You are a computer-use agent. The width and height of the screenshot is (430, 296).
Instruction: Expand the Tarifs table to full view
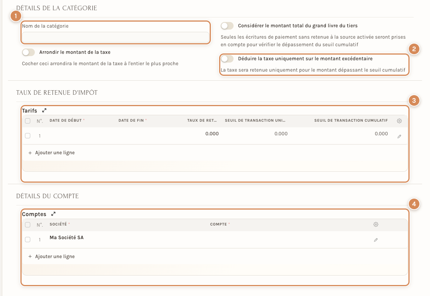44,110
